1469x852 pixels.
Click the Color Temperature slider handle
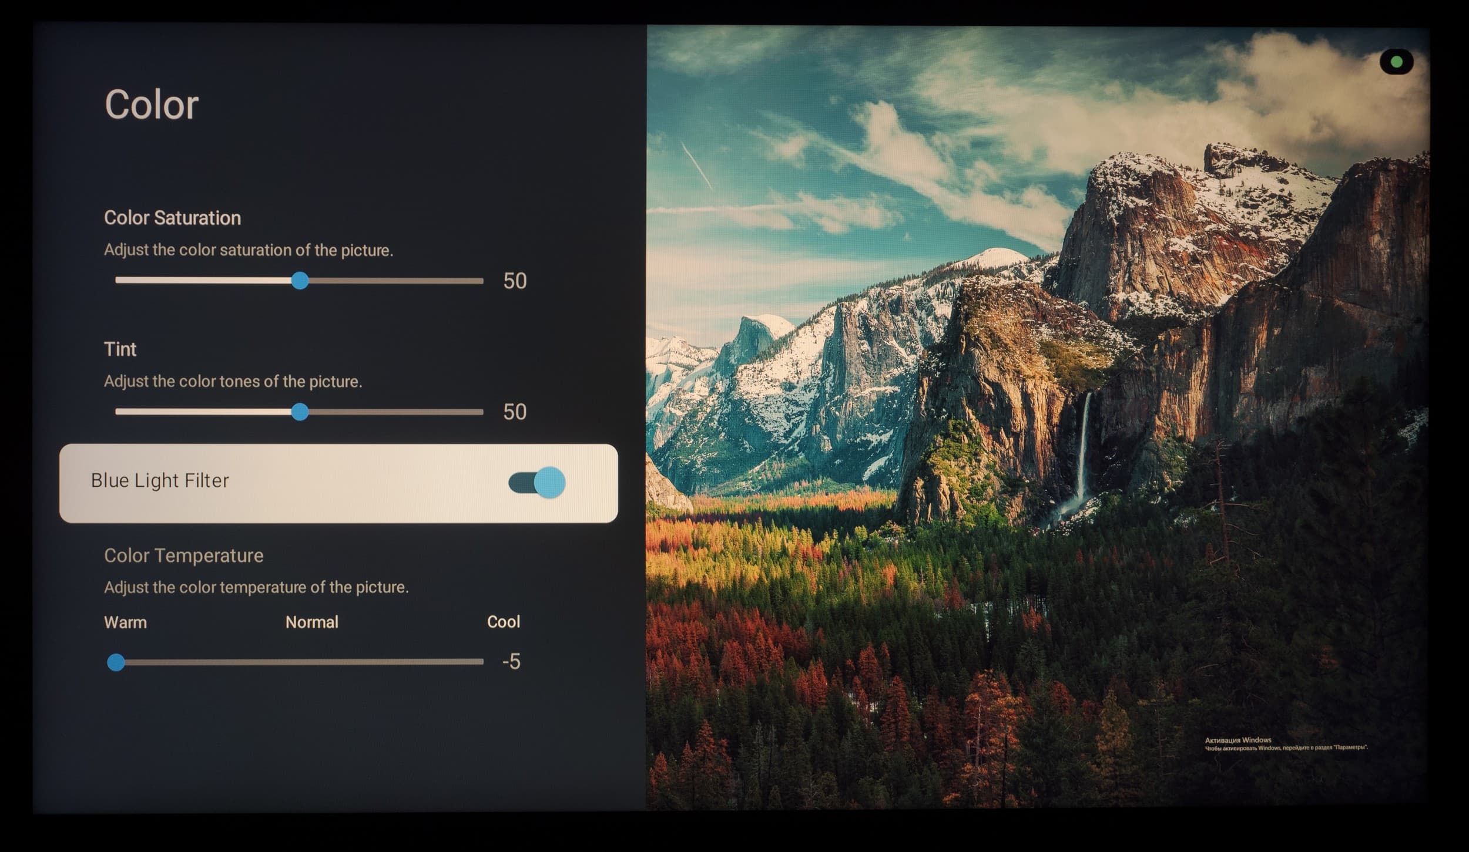116,662
